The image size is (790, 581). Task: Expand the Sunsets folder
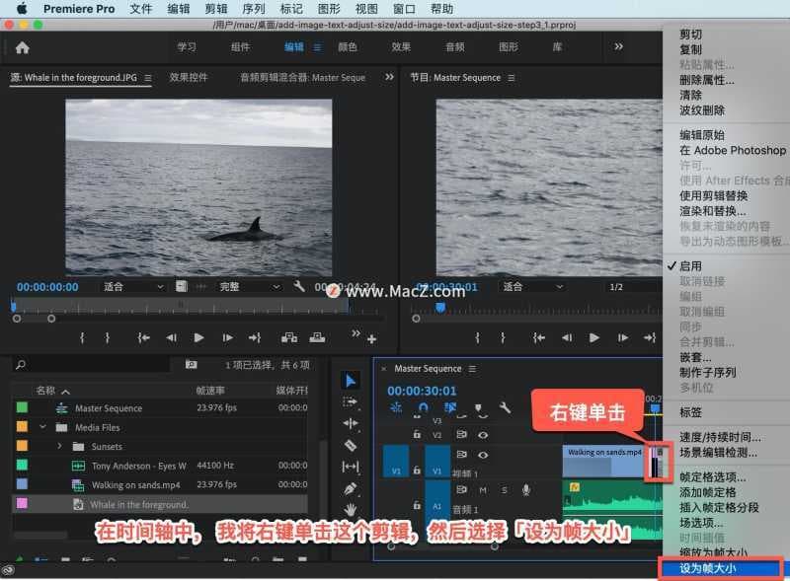click(59, 446)
